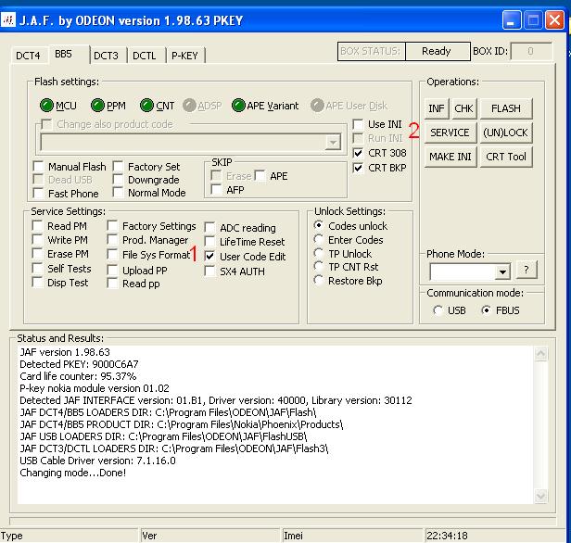The height and width of the screenshot is (543, 571).
Task: Choose TP CNT Rst unlock option
Action: (319, 267)
